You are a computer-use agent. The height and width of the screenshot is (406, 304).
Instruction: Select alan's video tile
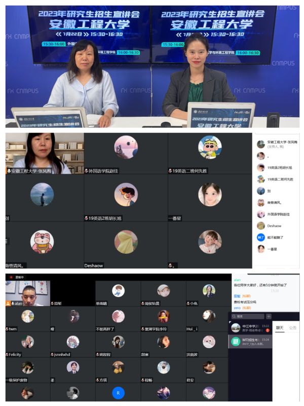click(x=28, y=293)
